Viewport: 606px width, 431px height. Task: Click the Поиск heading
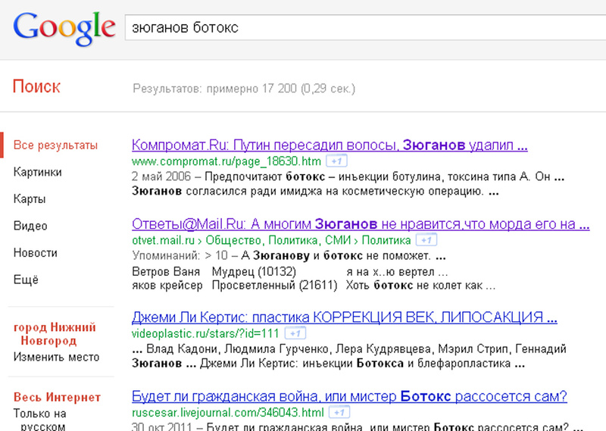36,86
